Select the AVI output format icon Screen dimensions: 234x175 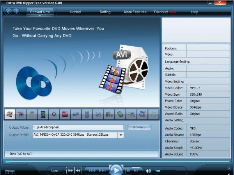[x=9, y=114]
